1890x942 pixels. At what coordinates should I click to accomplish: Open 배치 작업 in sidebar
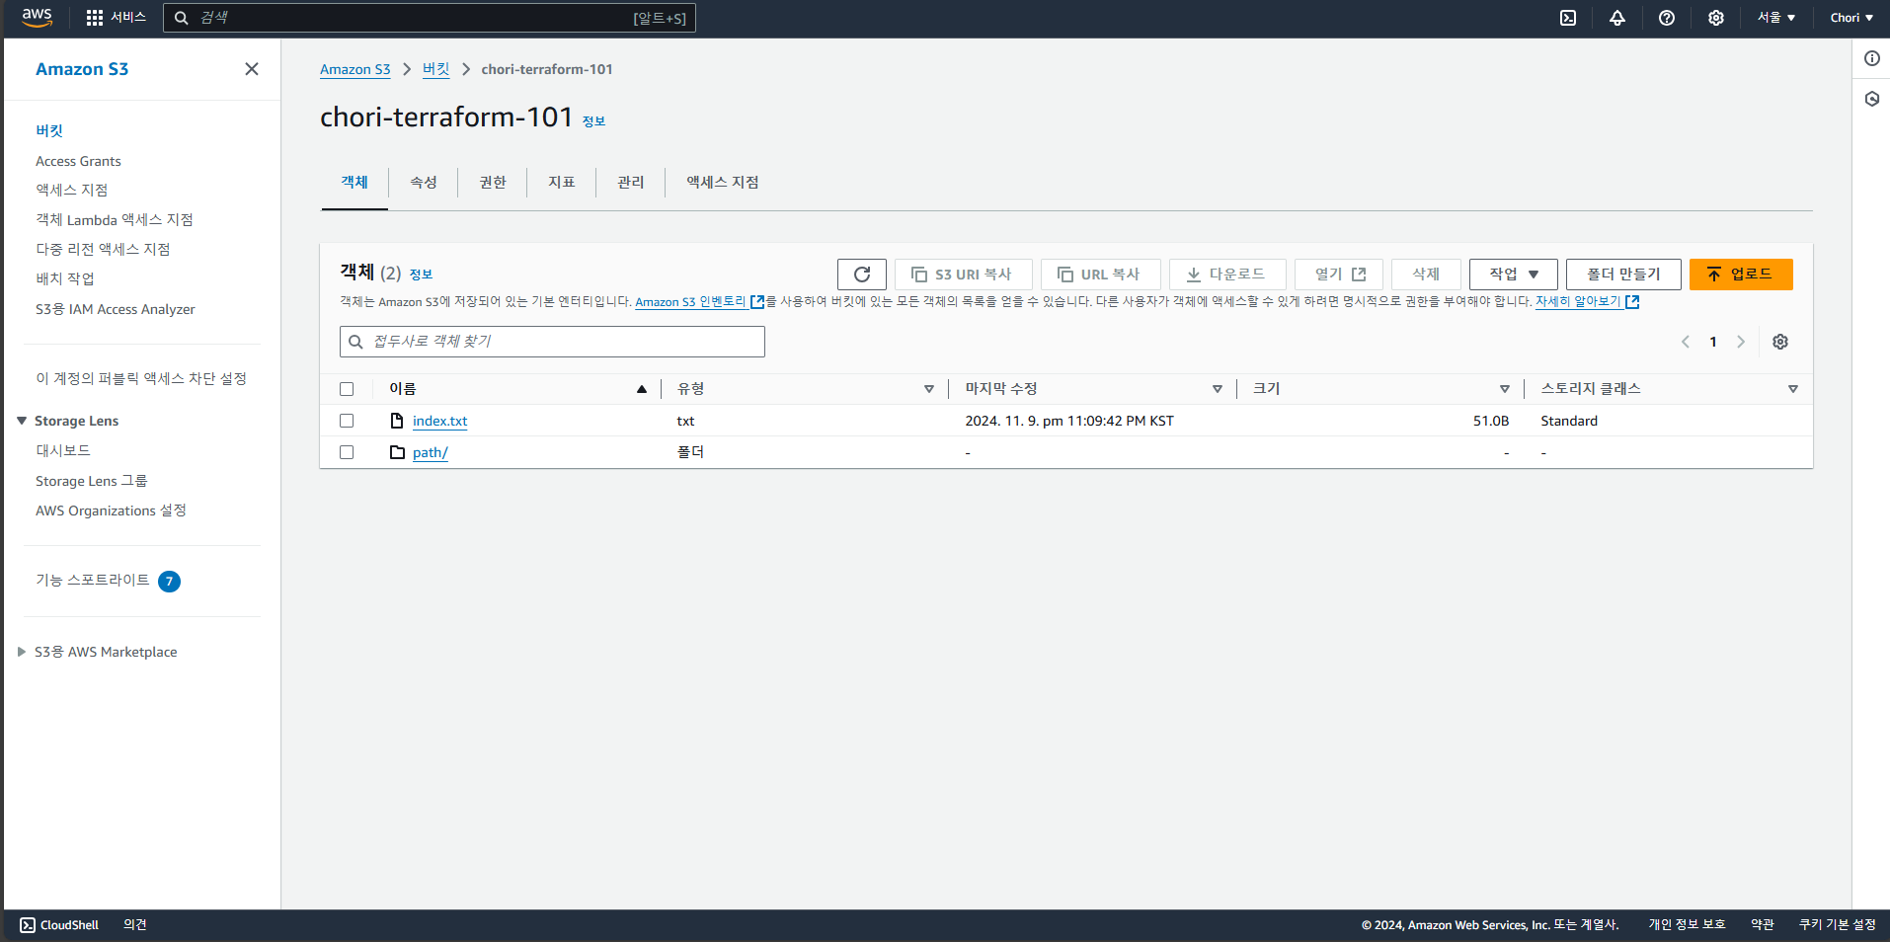[65, 278]
